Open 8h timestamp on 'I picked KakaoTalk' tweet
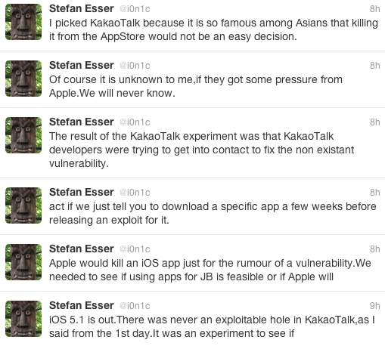 pyautogui.click(x=374, y=9)
